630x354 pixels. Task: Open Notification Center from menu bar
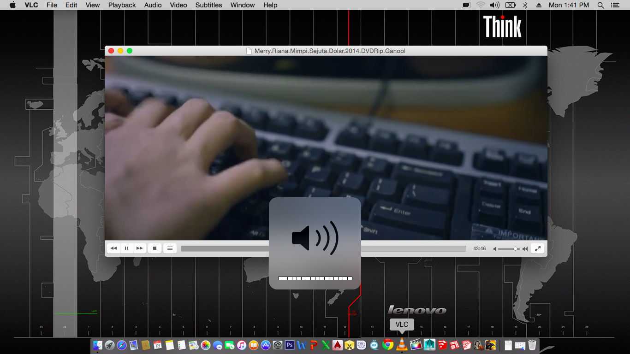615,5
